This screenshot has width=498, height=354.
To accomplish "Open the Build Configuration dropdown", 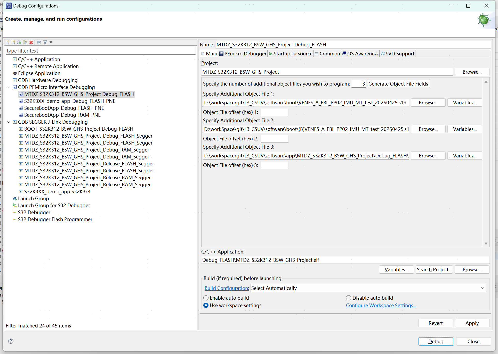I will click(x=482, y=288).
